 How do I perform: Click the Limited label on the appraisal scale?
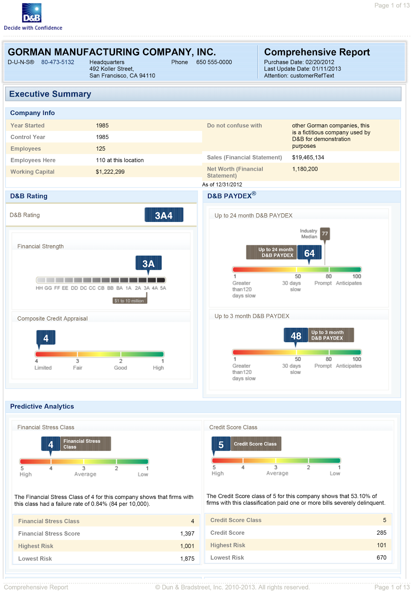point(43,368)
